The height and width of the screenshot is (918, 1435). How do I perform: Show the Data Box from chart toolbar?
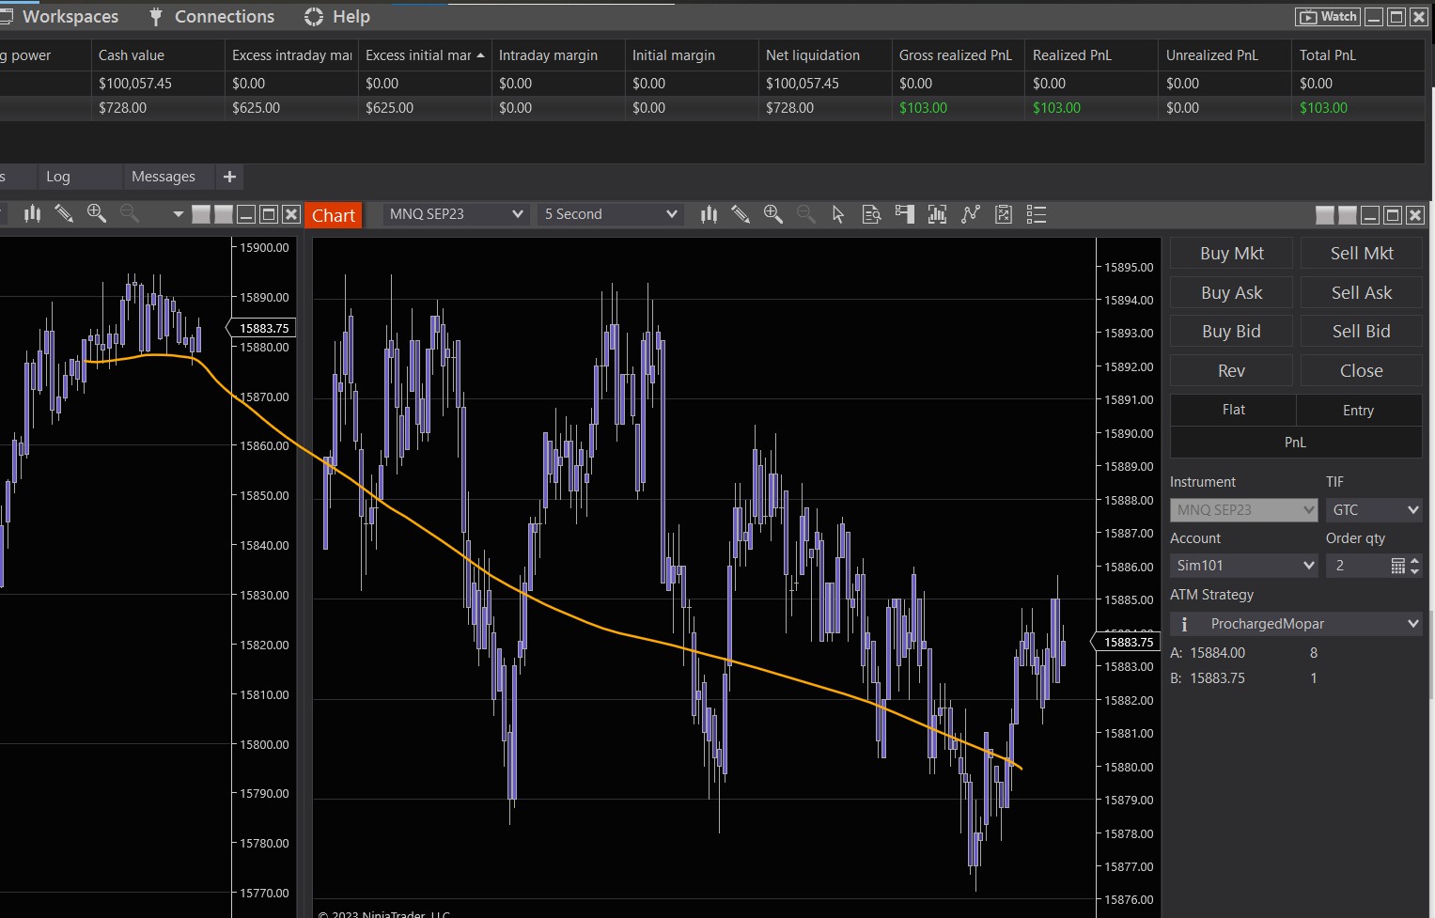point(871,215)
